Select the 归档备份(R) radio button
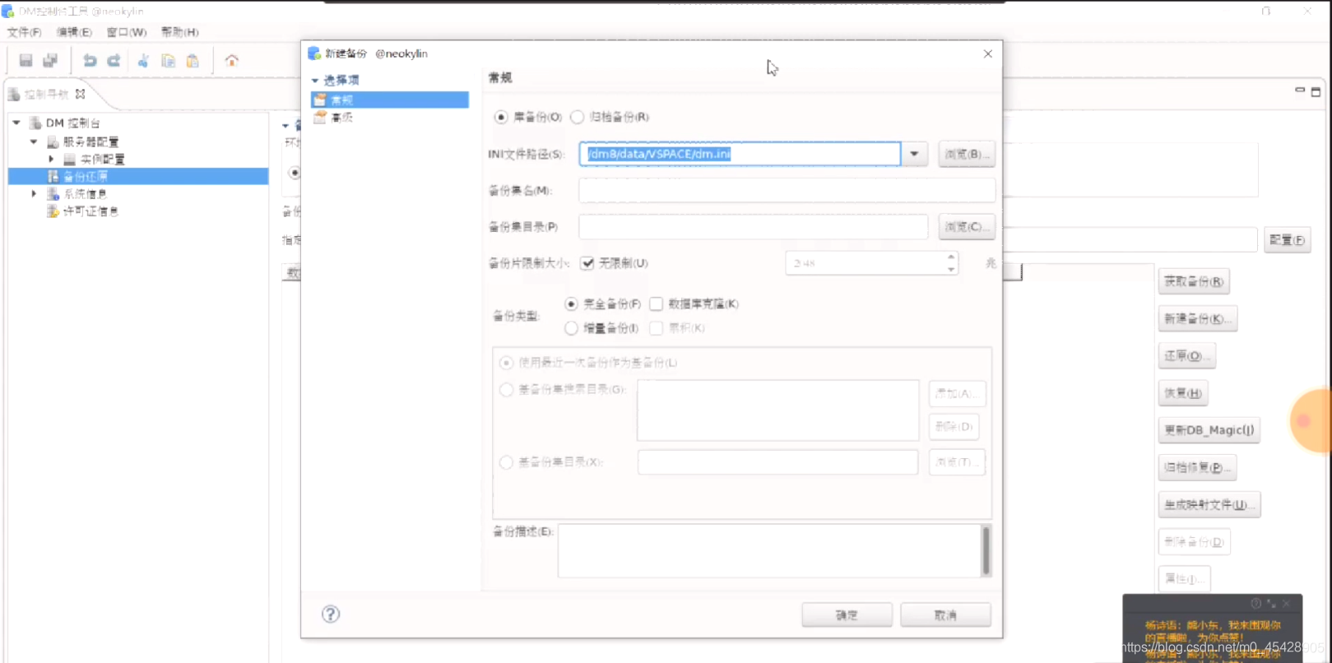This screenshot has width=1332, height=663. click(x=578, y=117)
